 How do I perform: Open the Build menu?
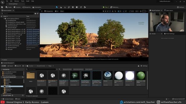(28, 1)
